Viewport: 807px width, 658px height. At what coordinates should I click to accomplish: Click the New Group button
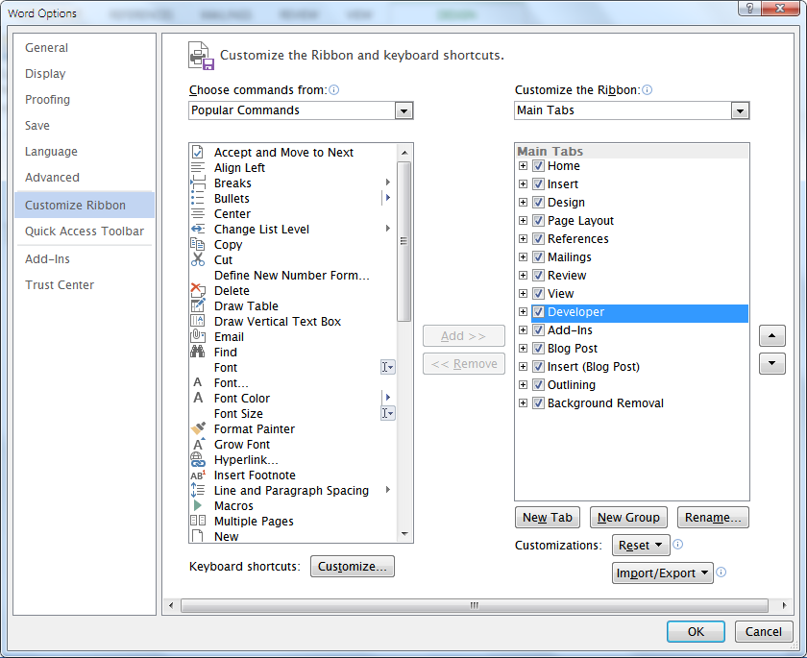point(628,518)
